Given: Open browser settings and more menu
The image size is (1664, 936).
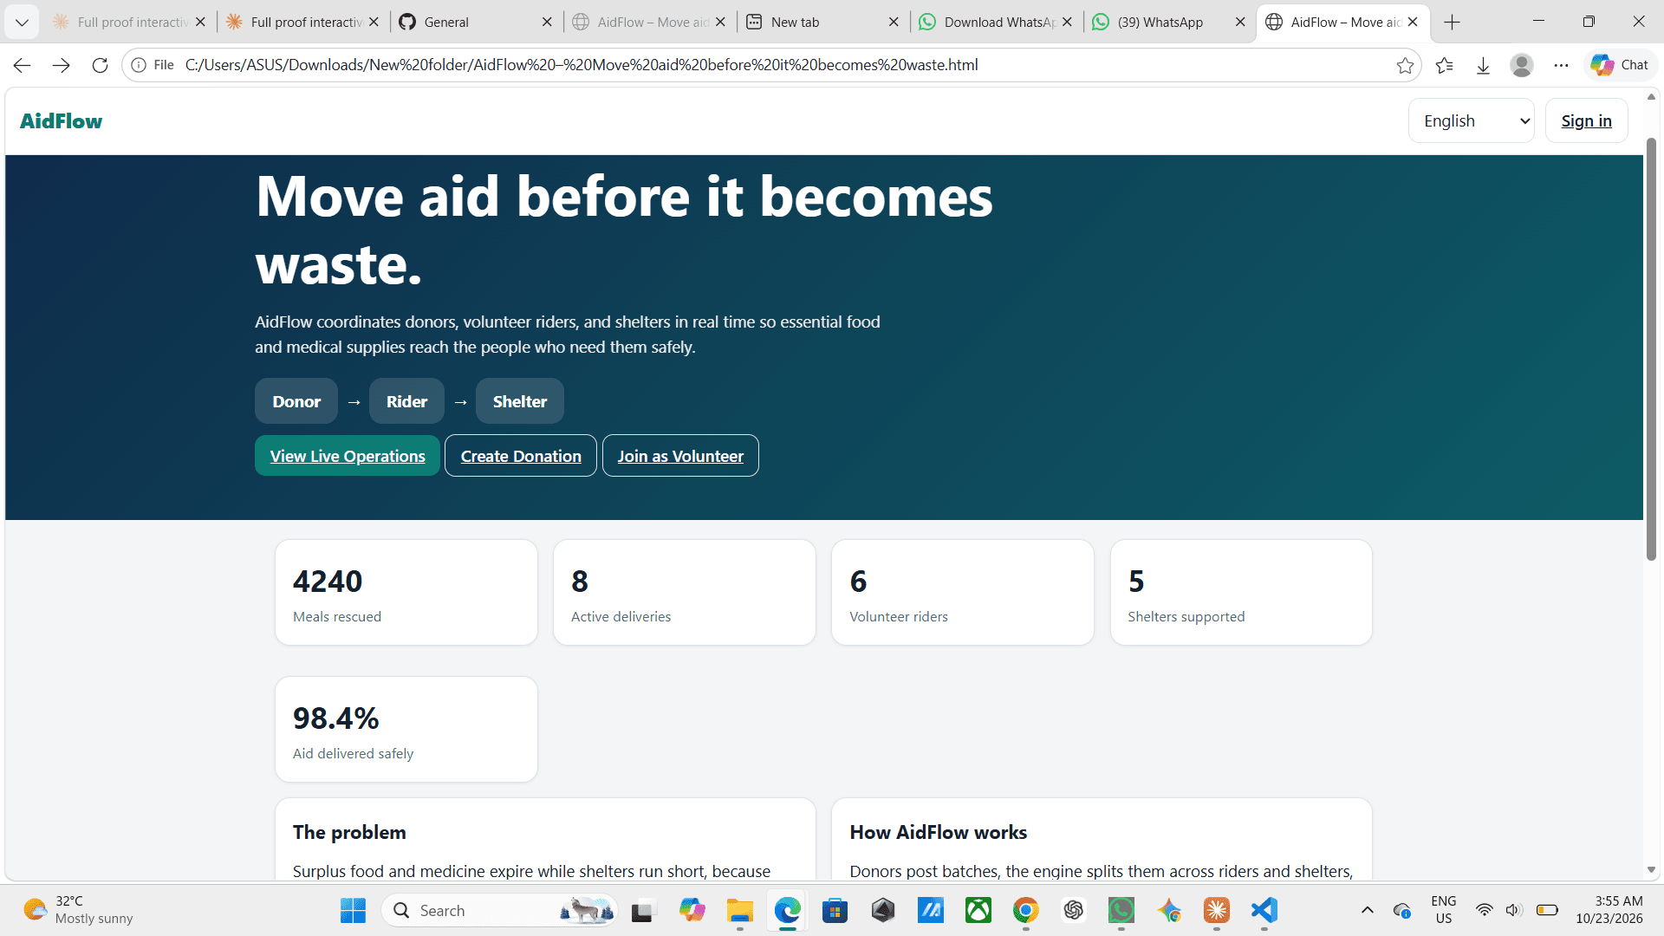Looking at the screenshot, I should point(1561,65).
